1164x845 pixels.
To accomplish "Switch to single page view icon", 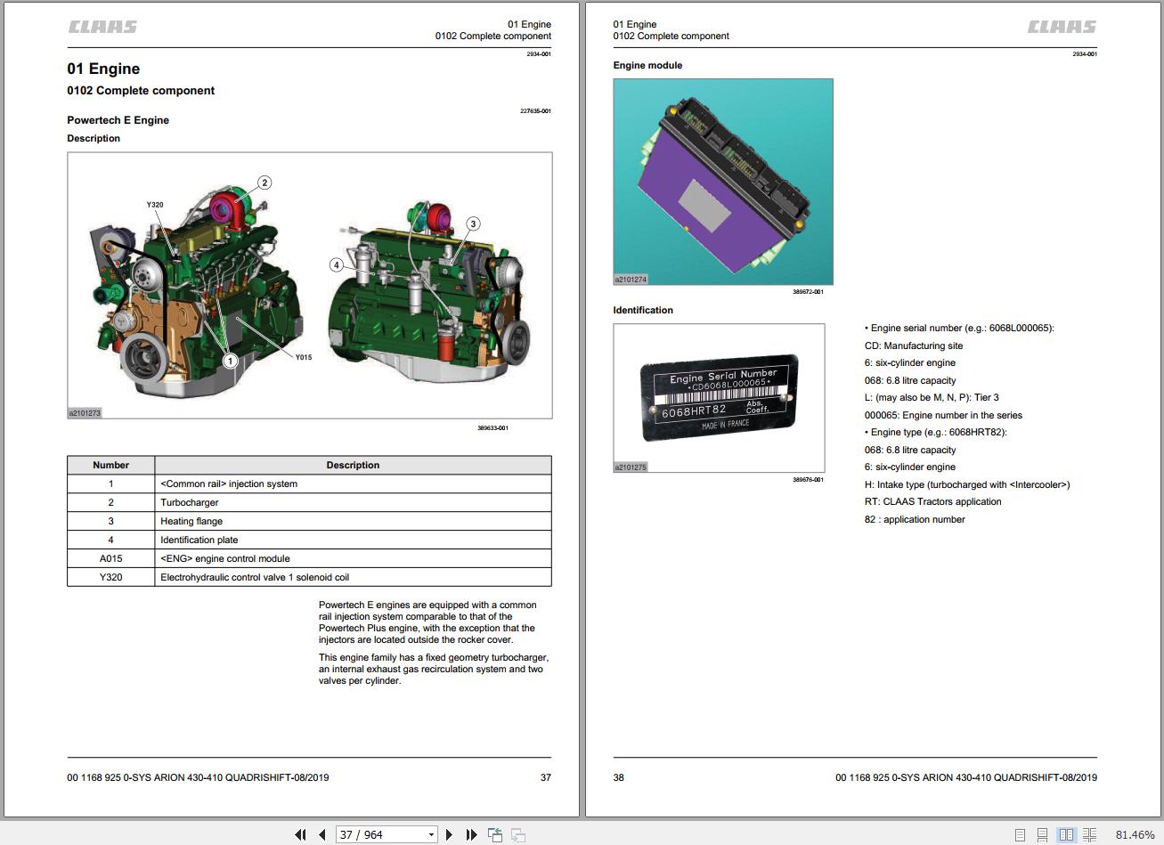I will 1021,834.
